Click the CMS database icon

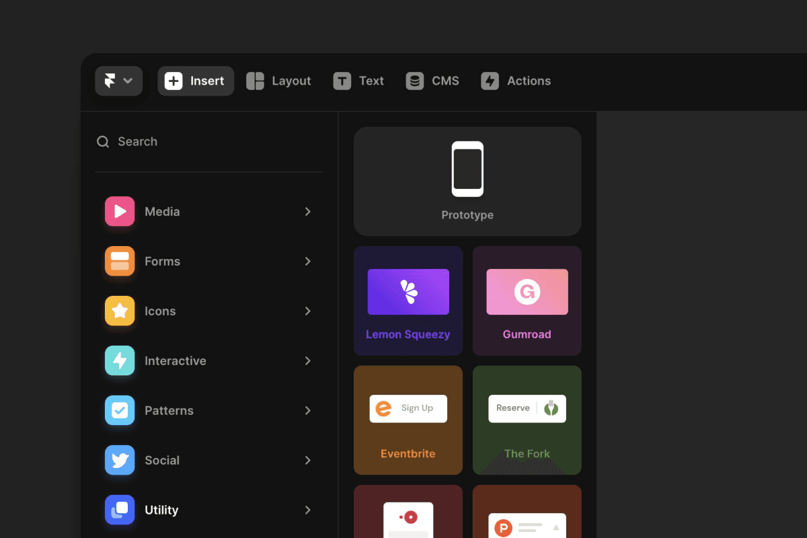tap(415, 81)
